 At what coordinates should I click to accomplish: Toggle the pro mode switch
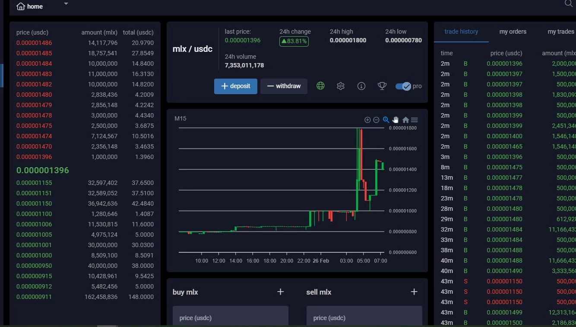(403, 86)
